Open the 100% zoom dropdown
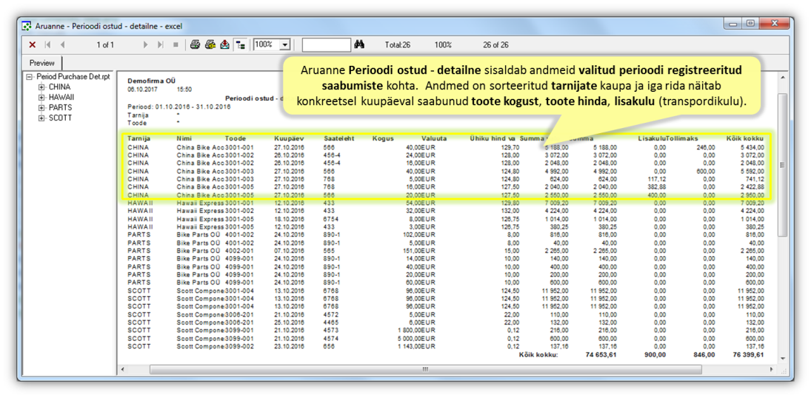 [284, 45]
